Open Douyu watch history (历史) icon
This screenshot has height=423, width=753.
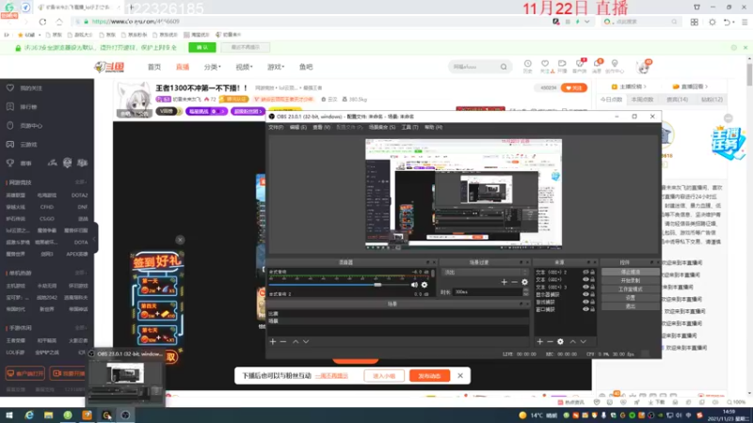(528, 66)
